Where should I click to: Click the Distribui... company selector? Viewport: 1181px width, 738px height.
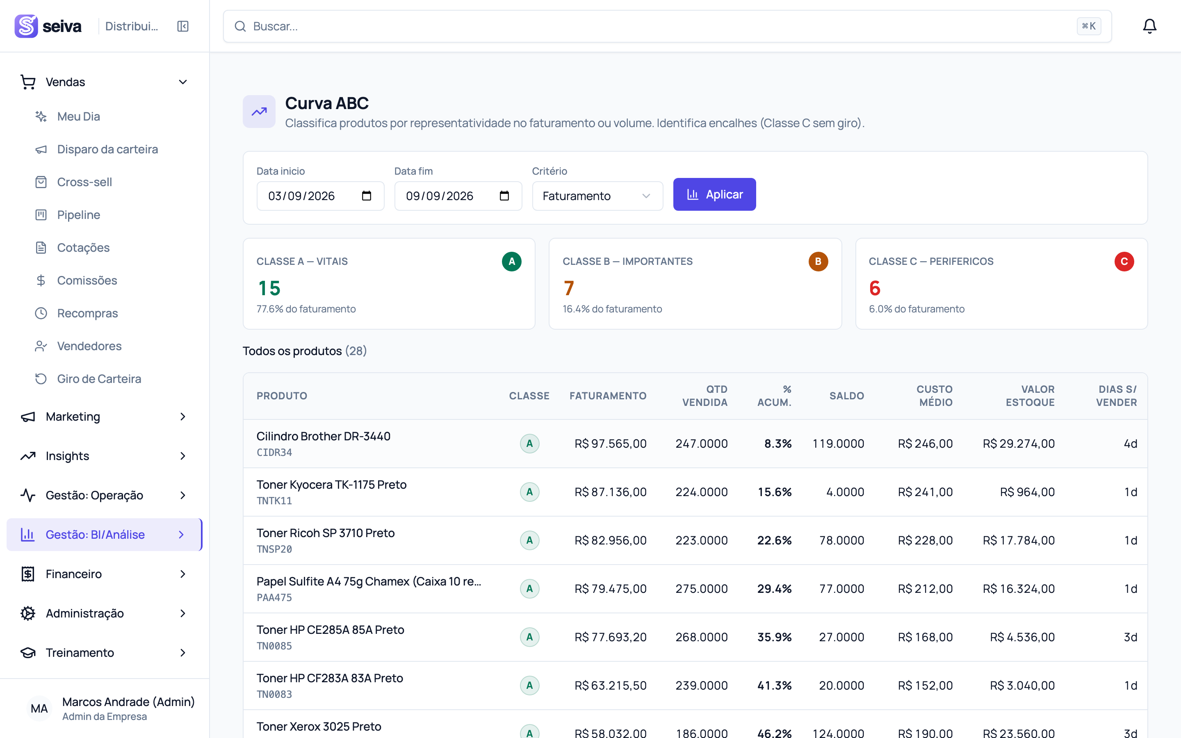pyautogui.click(x=132, y=26)
